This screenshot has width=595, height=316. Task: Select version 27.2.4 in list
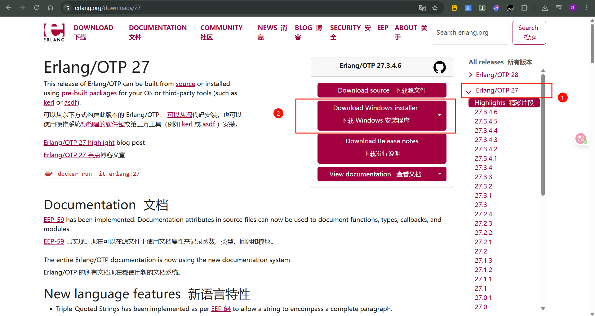click(x=483, y=214)
